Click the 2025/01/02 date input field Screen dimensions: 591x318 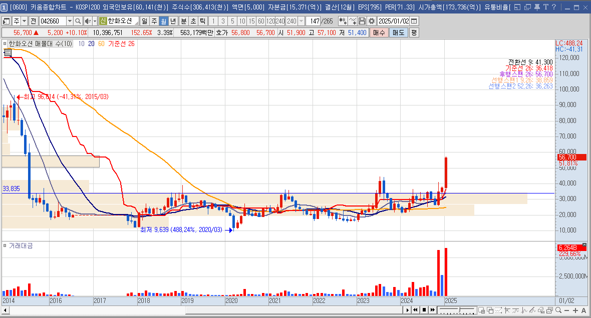click(394, 21)
